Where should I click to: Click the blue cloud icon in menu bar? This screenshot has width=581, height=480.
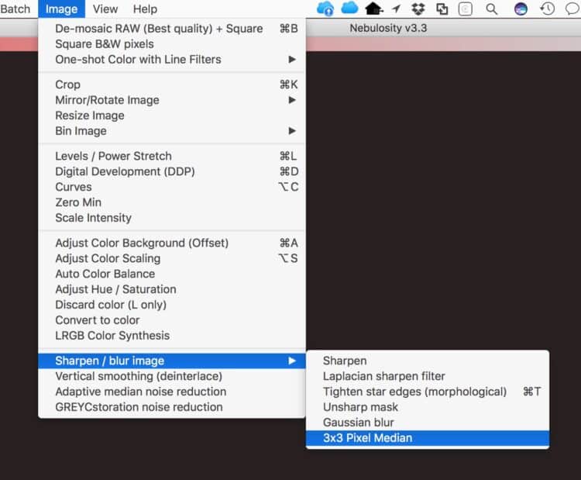point(349,8)
